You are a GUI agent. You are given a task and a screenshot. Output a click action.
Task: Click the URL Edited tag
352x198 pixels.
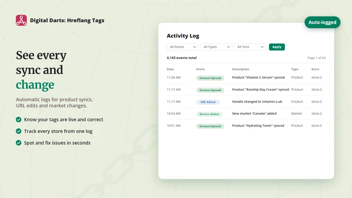click(208, 102)
